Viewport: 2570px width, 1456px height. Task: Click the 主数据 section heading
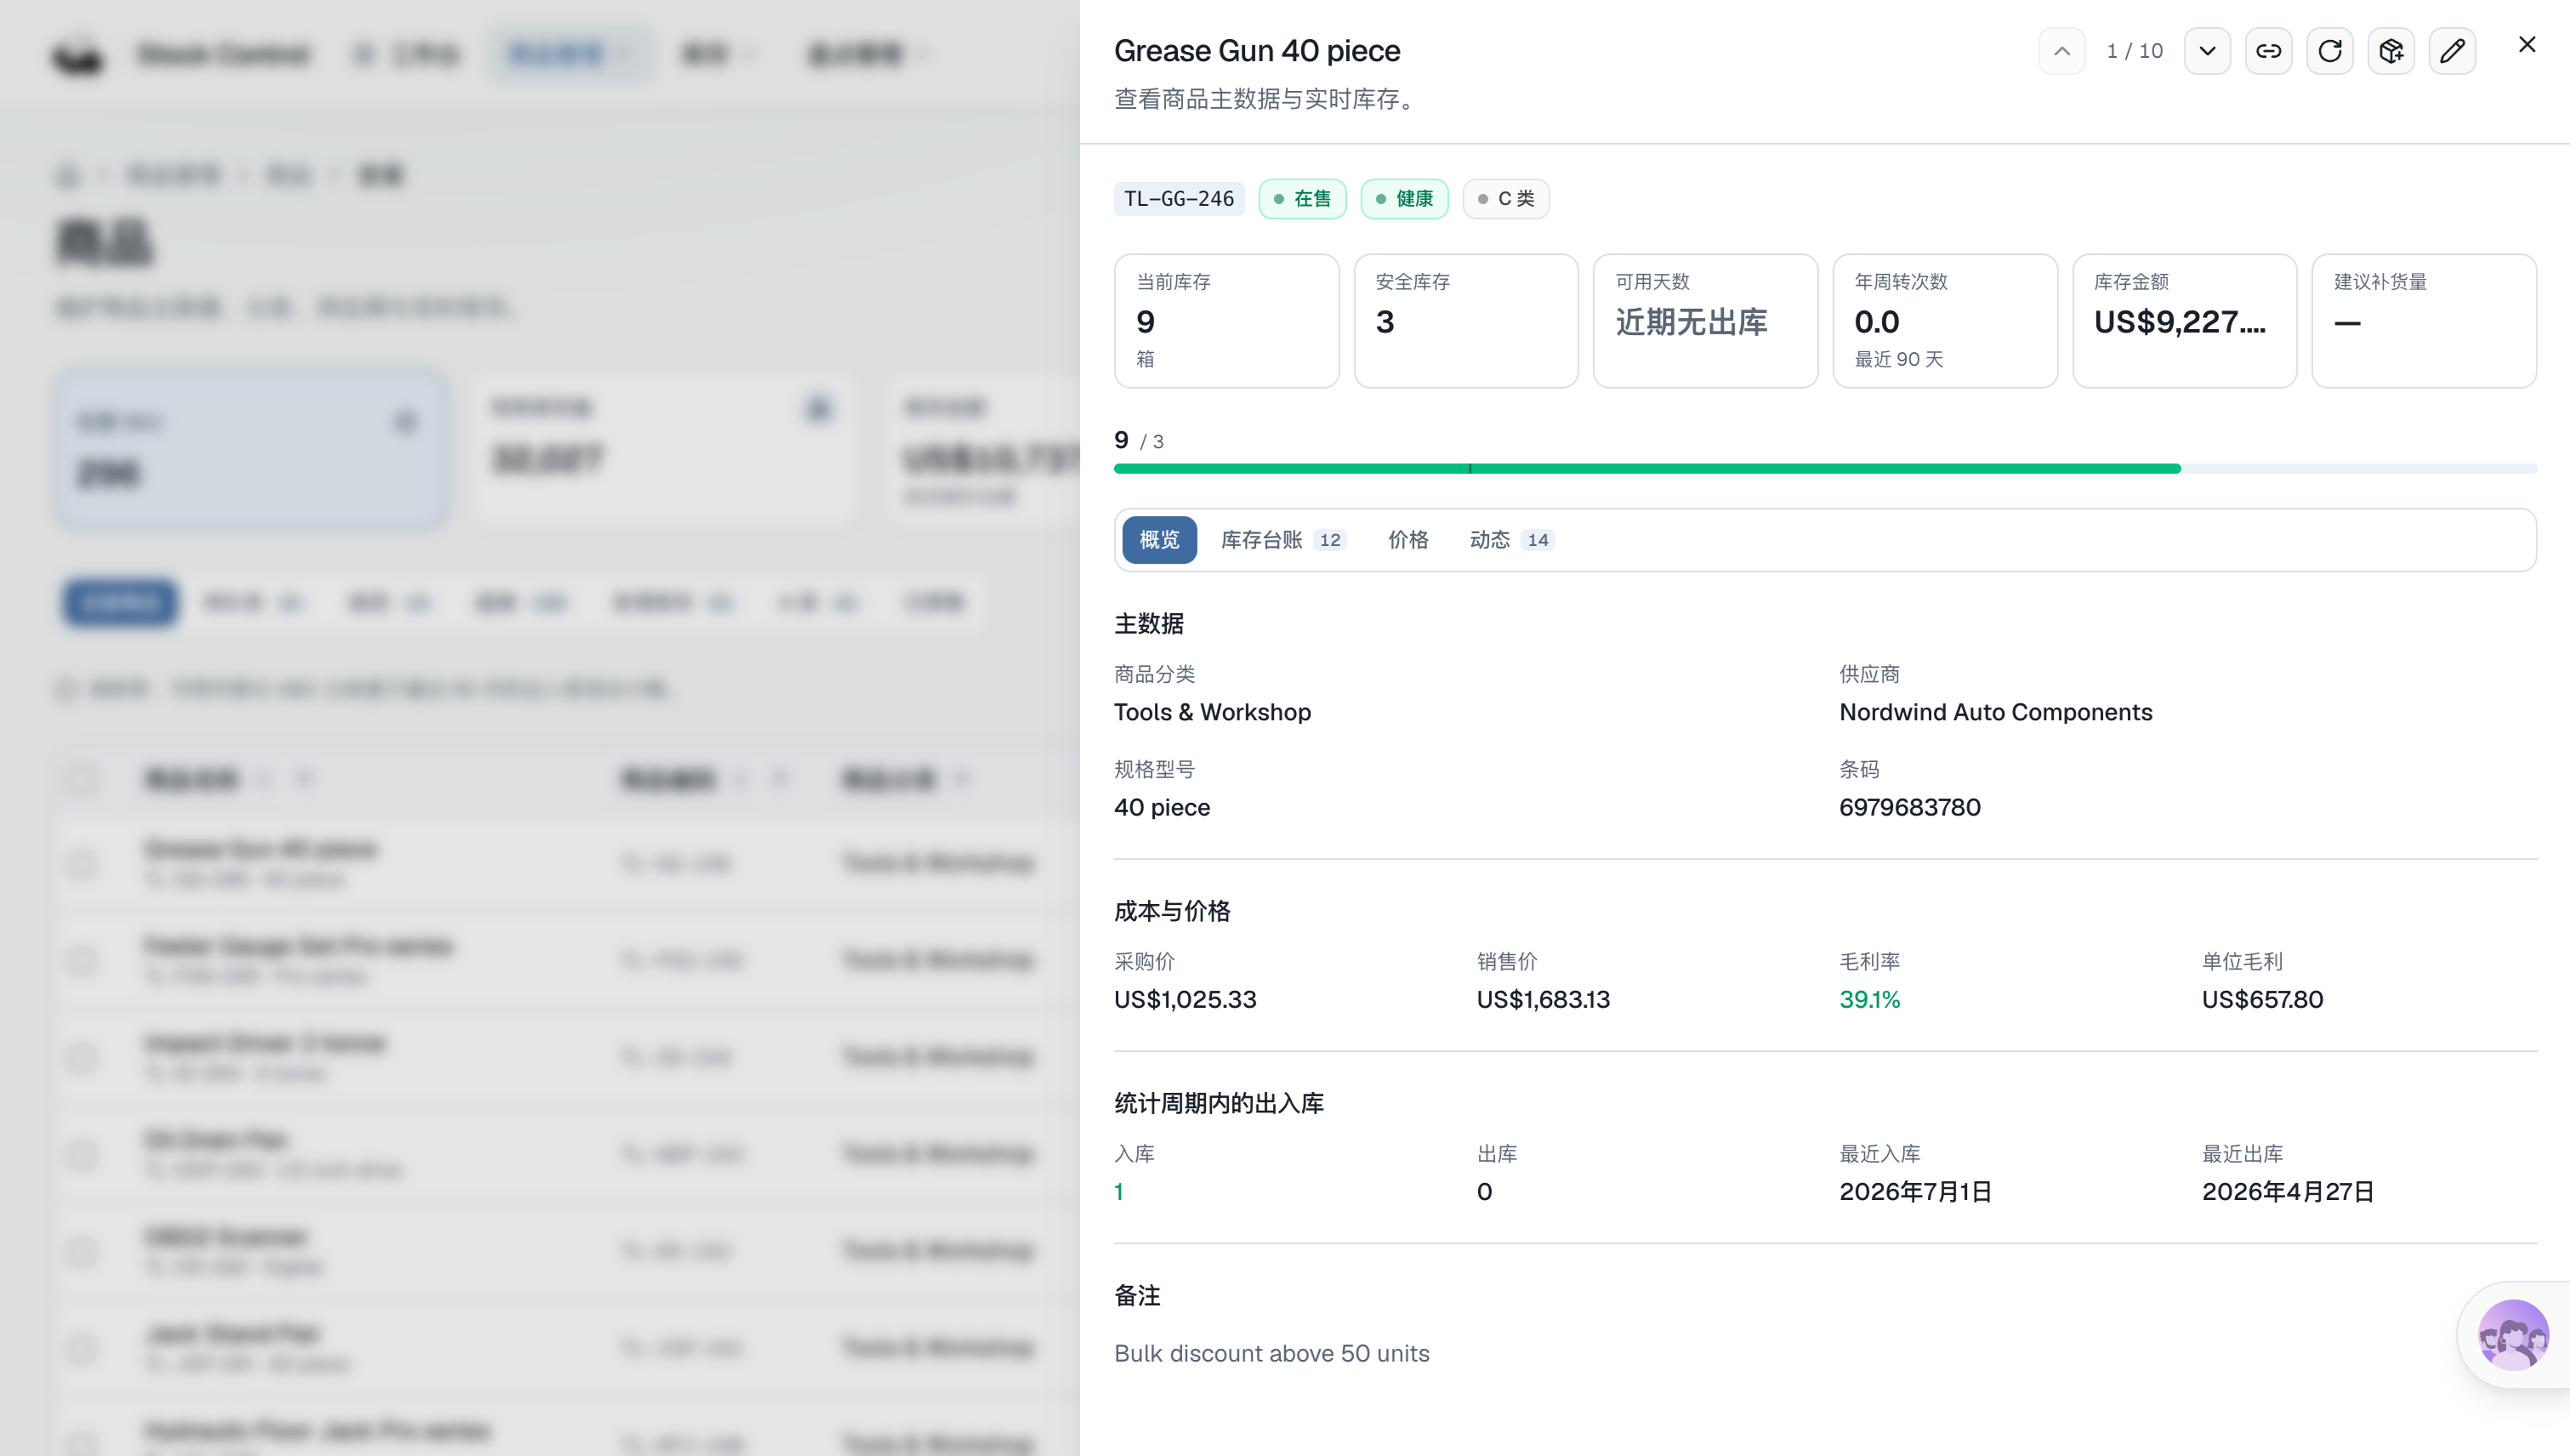pos(1148,623)
